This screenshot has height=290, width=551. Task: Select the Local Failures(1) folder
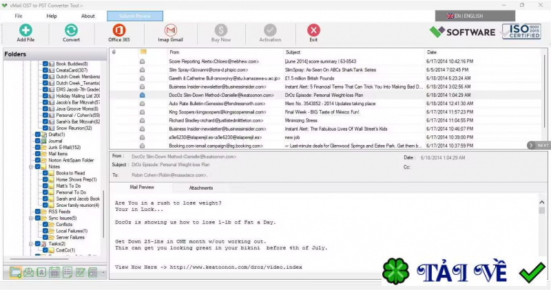72,231
